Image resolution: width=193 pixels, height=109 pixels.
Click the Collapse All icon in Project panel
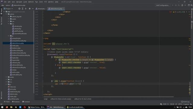tap(26, 9)
